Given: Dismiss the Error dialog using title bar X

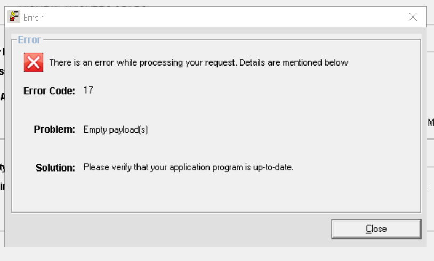Looking at the screenshot, I should (413, 17).
